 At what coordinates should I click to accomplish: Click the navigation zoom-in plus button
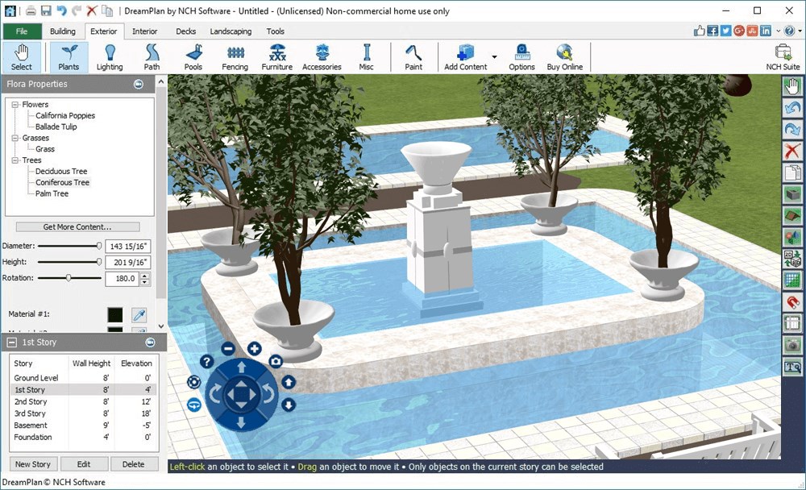pyautogui.click(x=255, y=349)
